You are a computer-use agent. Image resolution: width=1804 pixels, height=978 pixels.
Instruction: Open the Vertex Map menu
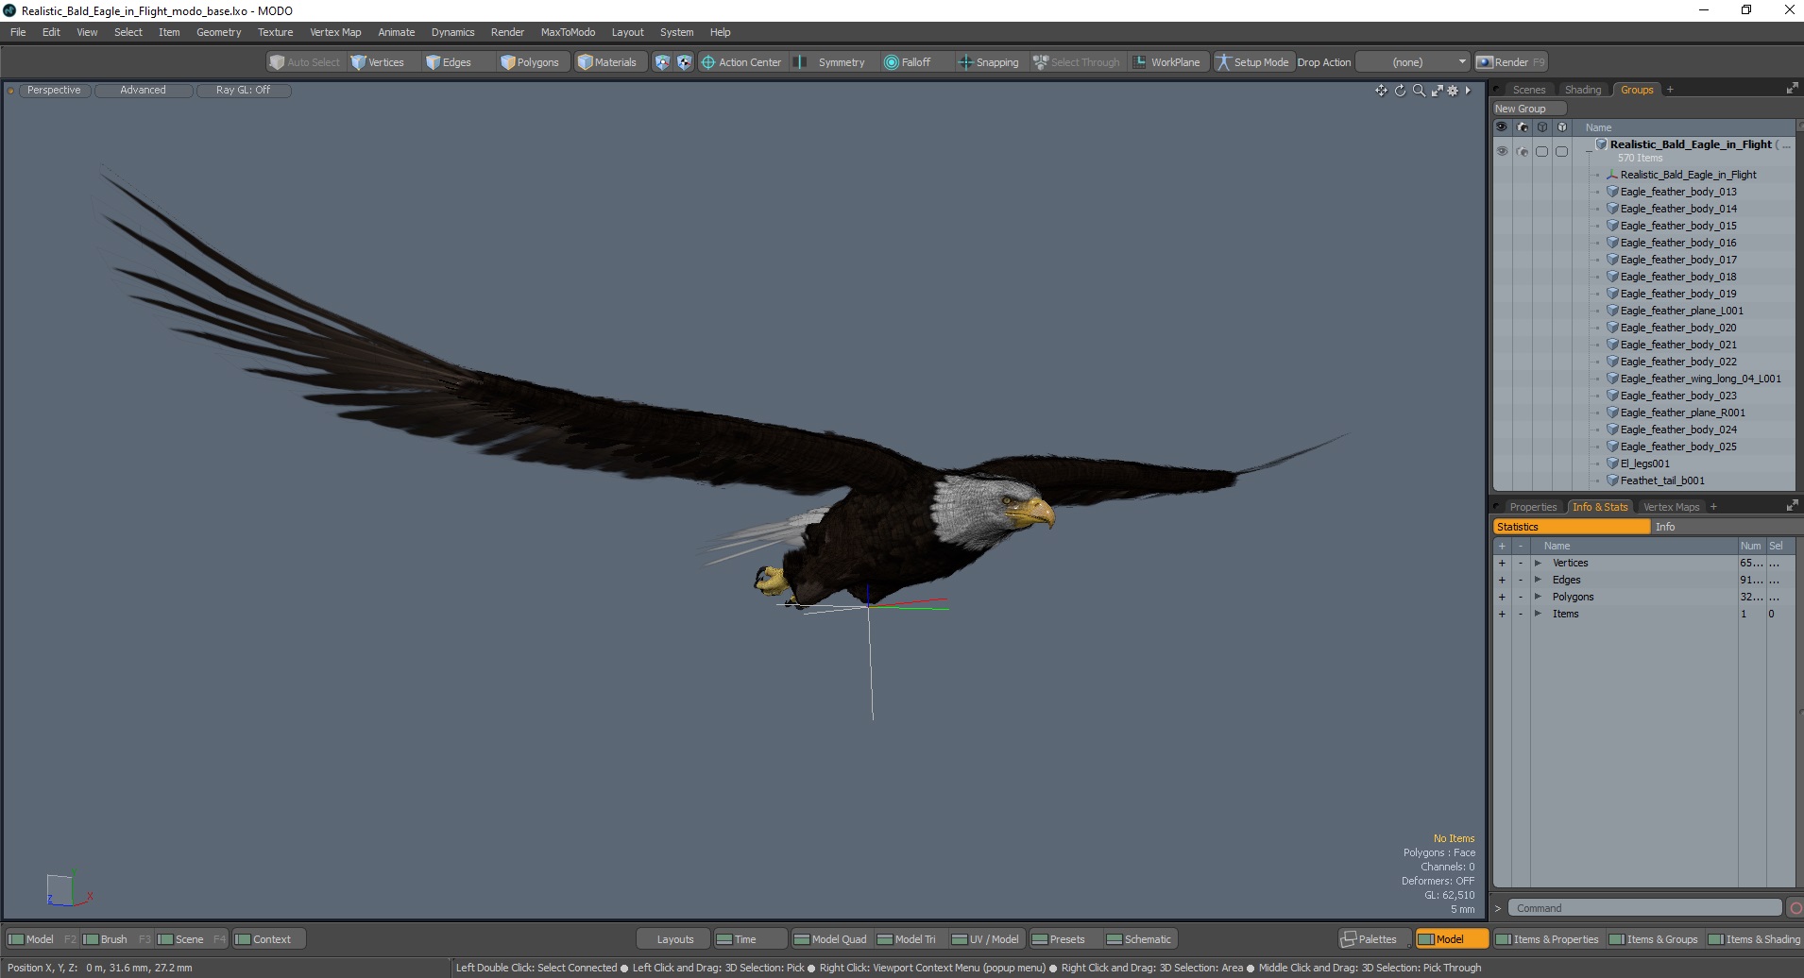(335, 32)
